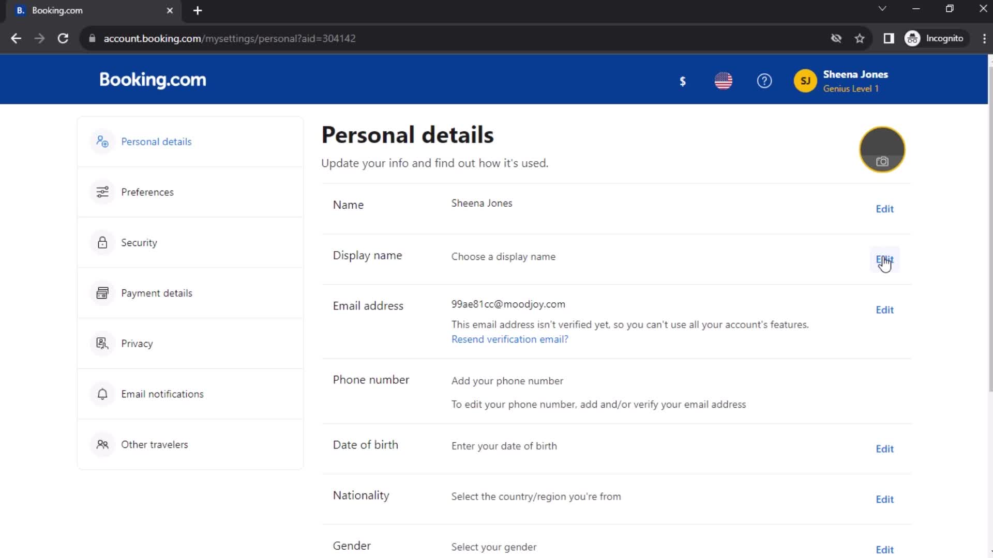This screenshot has width=993, height=558.
Task: Open Security section
Action: (x=190, y=242)
